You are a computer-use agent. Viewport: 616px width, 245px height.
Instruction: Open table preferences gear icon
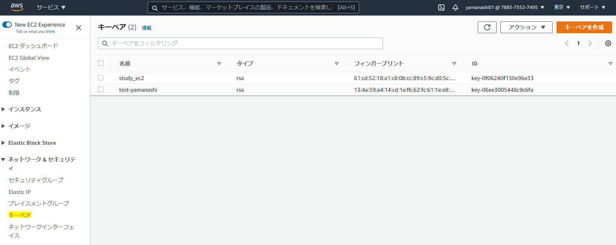[608, 43]
